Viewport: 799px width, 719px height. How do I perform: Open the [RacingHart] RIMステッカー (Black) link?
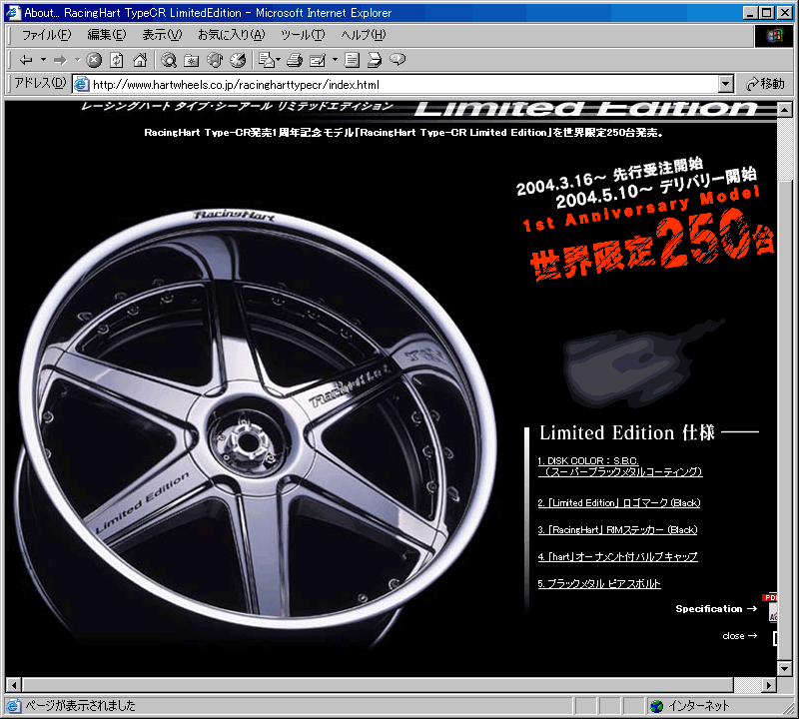coord(617,530)
